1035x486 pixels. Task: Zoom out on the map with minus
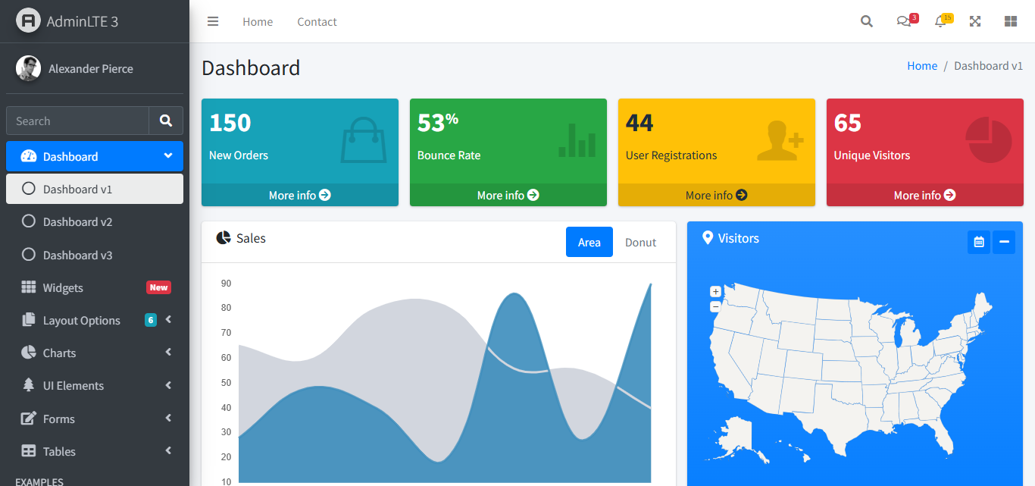point(715,307)
